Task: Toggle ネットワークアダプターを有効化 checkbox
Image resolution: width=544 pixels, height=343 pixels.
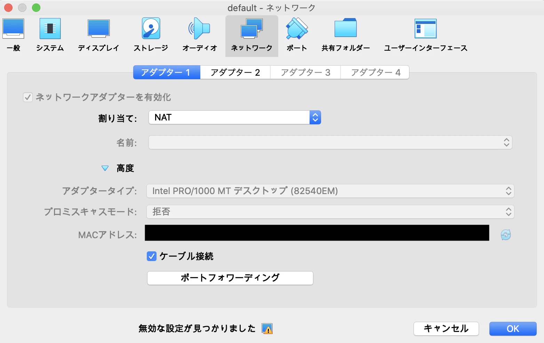Action: pyautogui.click(x=28, y=97)
